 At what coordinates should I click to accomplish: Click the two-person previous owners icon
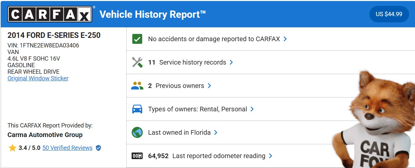[x=137, y=86]
